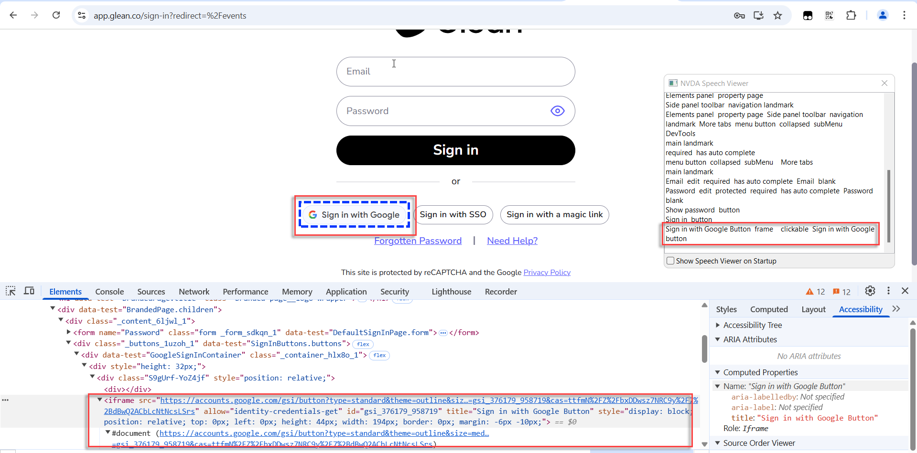Collapse the ARIA Attributes section
Image resolution: width=917 pixels, height=453 pixels.
pyautogui.click(x=718, y=339)
